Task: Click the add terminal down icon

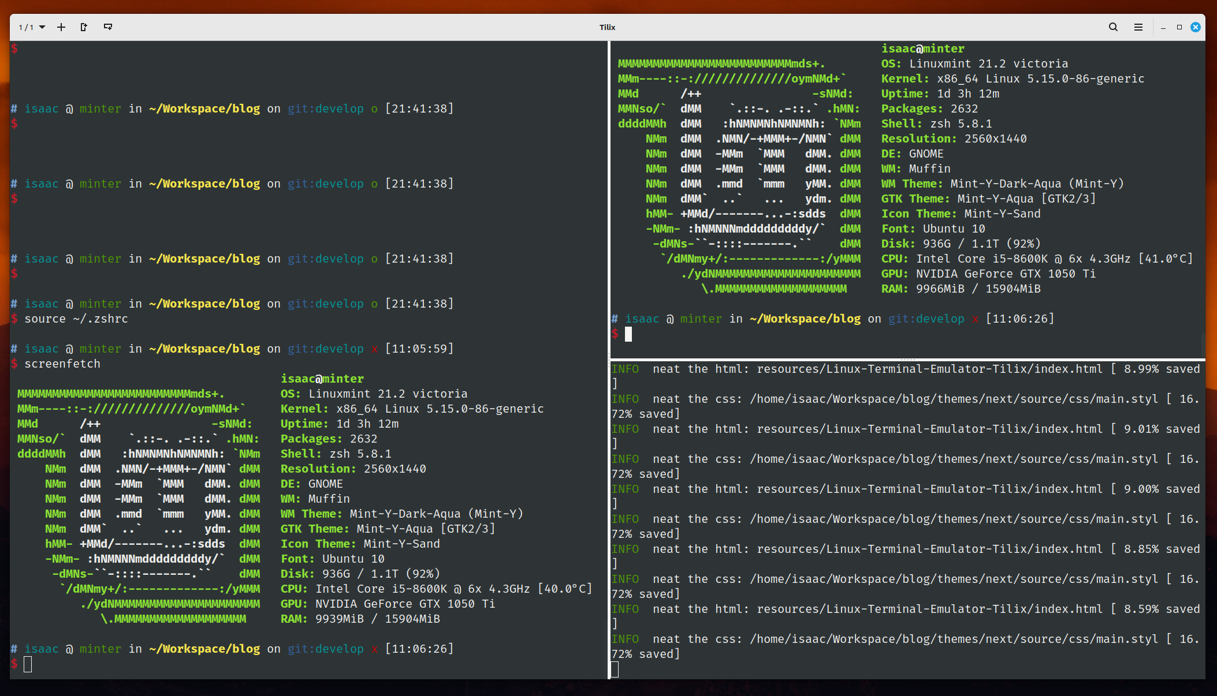Action: tap(108, 27)
